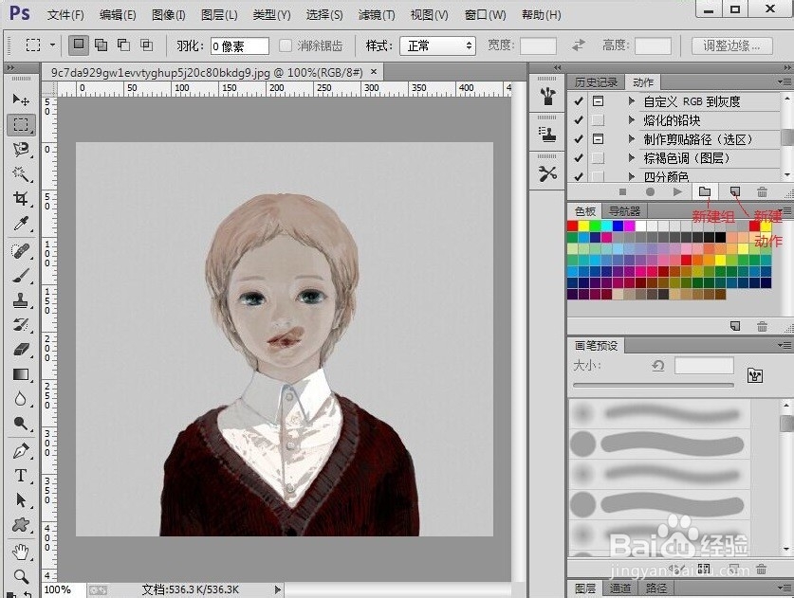Switch to the 历史记录 tab
The image size is (794, 598).
coord(596,82)
